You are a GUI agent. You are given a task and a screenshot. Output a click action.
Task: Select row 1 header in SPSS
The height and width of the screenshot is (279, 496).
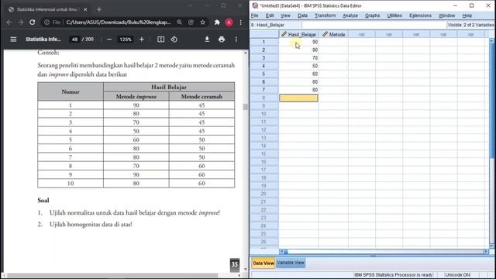263,42
